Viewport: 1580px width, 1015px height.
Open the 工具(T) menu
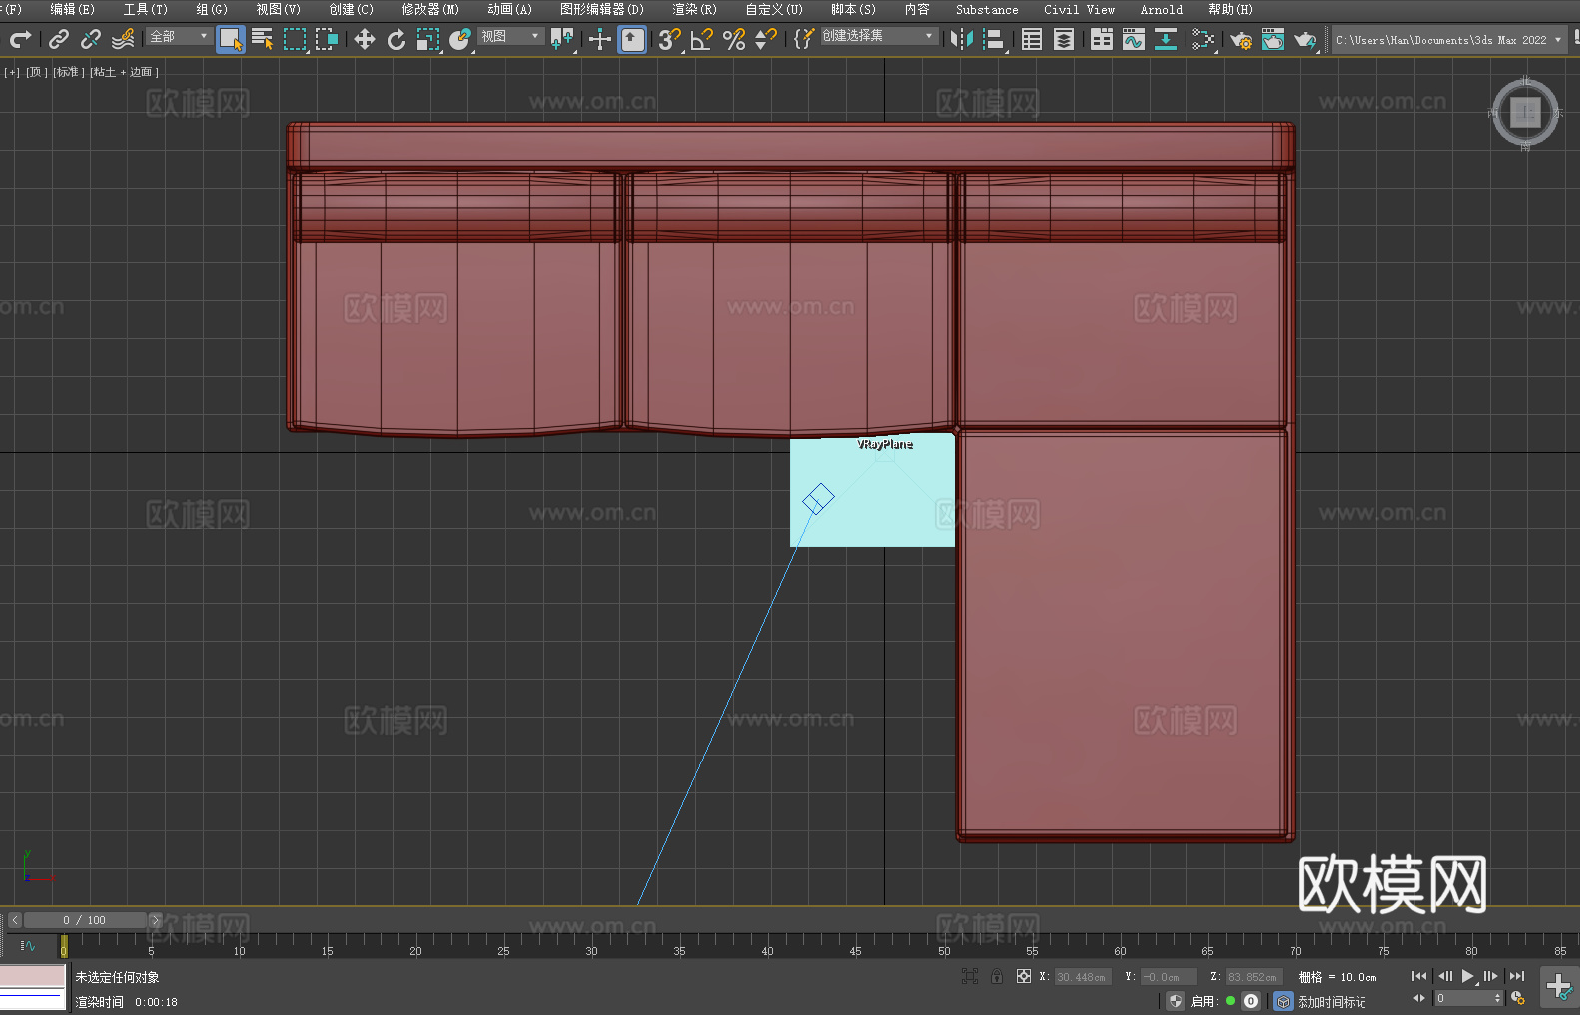(x=145, y=9)
